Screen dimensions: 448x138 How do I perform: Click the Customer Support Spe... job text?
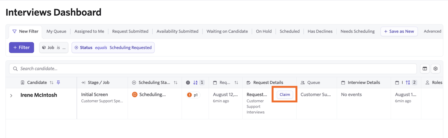[102, 101]
